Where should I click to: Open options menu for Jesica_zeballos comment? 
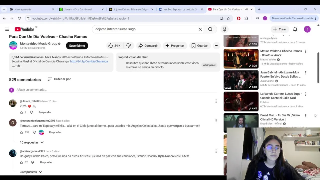click(x=216, y=101)
